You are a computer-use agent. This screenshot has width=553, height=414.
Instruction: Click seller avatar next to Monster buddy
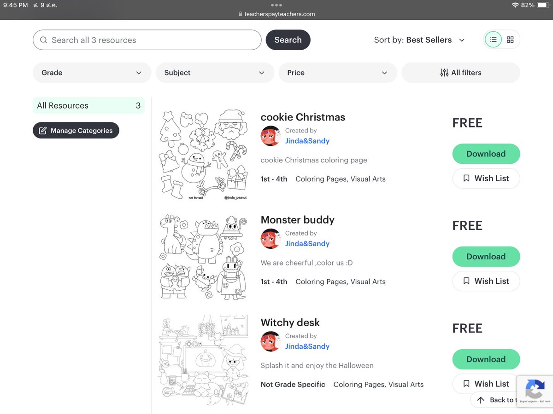(271, 239)
